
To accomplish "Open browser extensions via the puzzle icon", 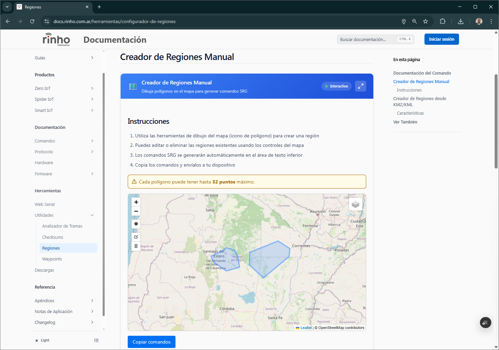I will (442, 21).
